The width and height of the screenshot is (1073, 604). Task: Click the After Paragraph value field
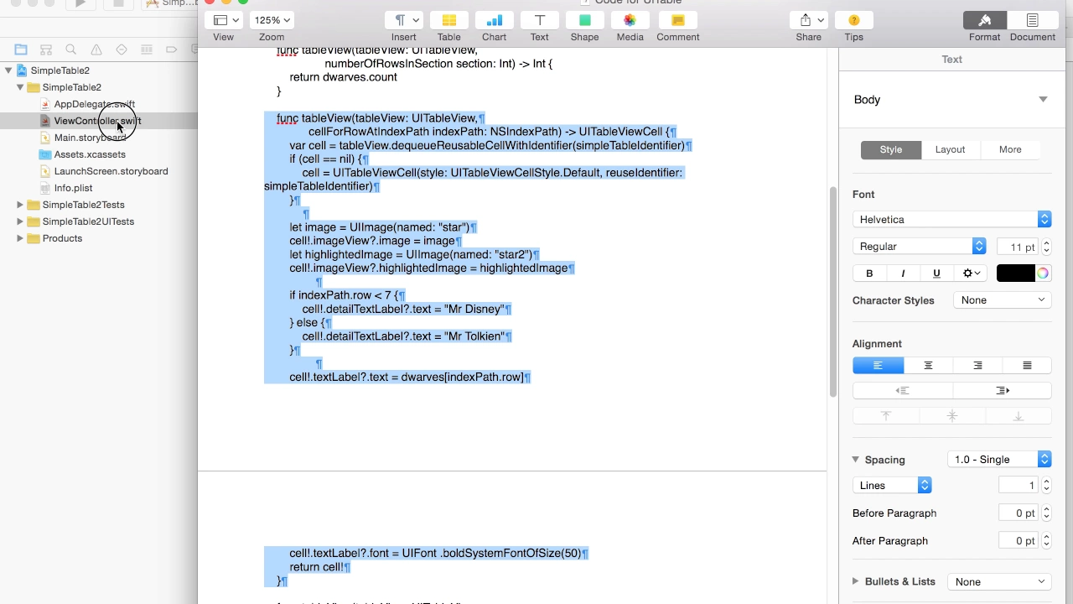[1018, 541]
